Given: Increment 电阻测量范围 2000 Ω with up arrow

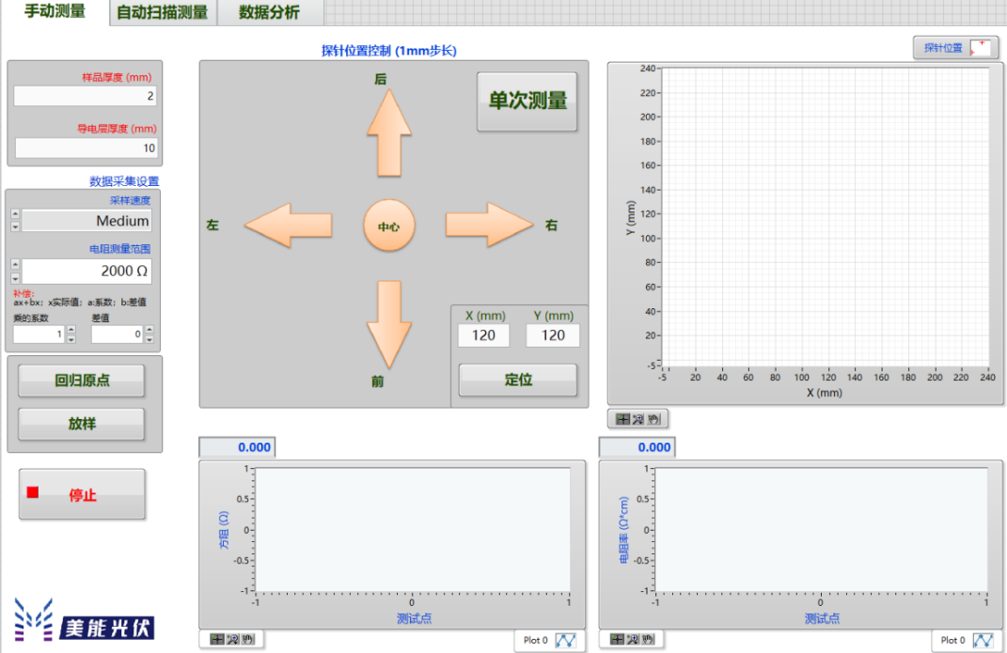Looking at the screenshot, I should [15, 264].
